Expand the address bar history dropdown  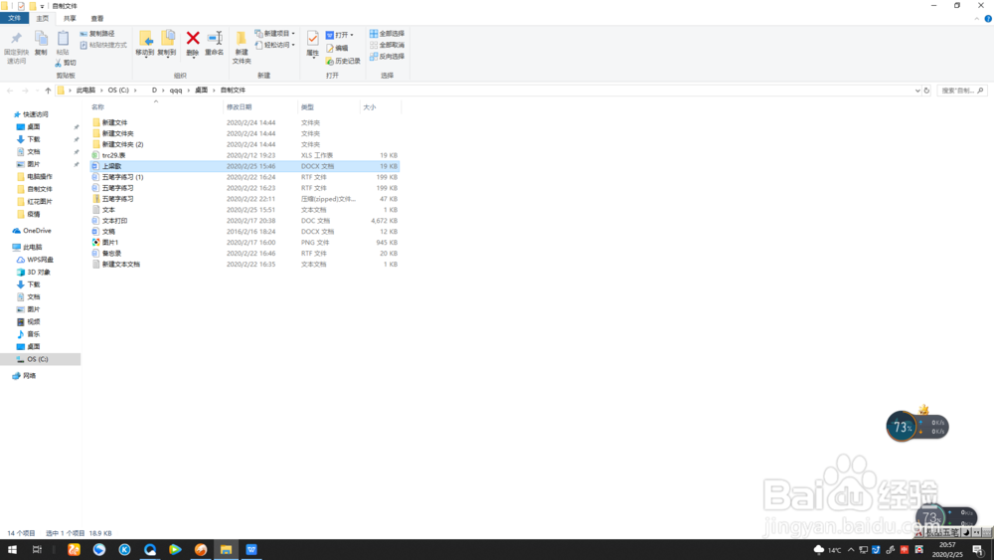point(917,91)
